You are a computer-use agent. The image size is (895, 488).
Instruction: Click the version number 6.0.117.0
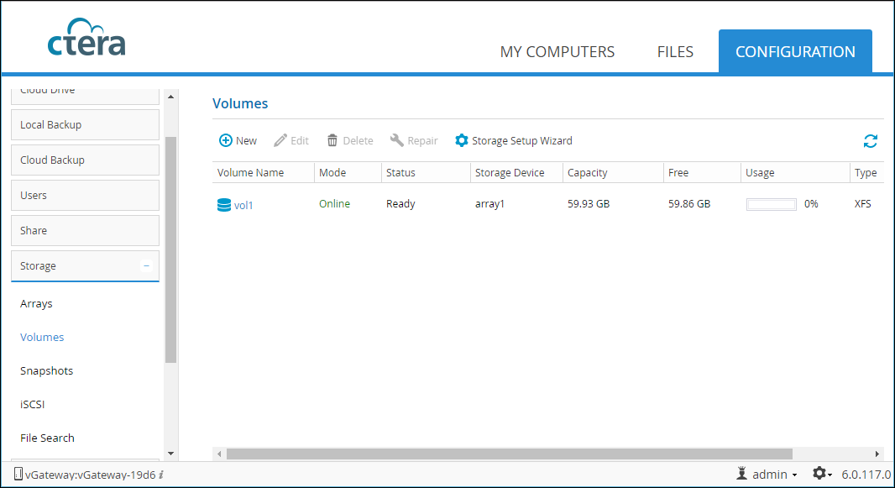866,475
